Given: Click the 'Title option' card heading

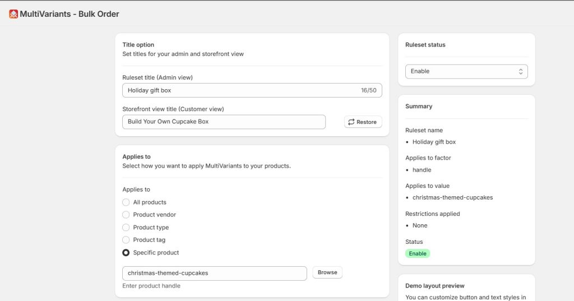Looking at the screenshot, I should point(138,45).
